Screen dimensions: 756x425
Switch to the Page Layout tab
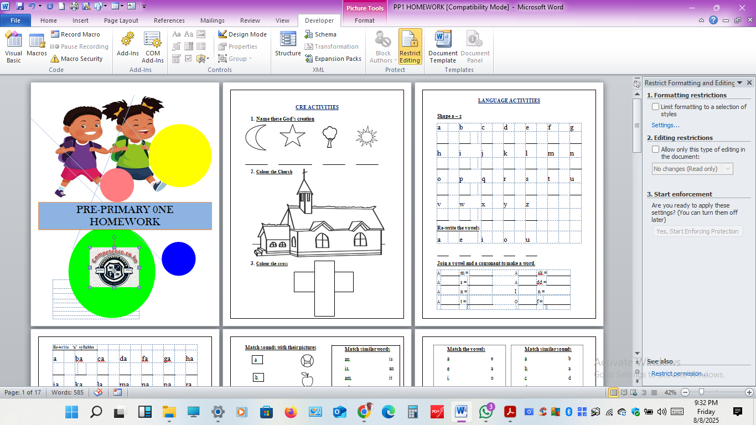[x=121, y=20]
